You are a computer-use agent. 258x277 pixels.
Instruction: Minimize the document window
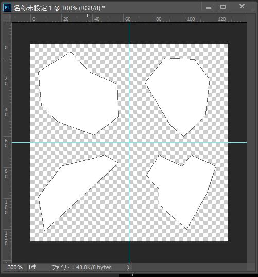(x=209, y=7)
